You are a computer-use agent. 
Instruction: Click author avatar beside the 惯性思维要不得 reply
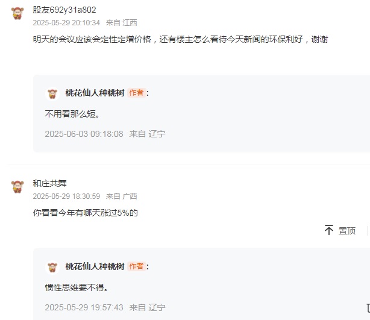(x=52, y=267)
